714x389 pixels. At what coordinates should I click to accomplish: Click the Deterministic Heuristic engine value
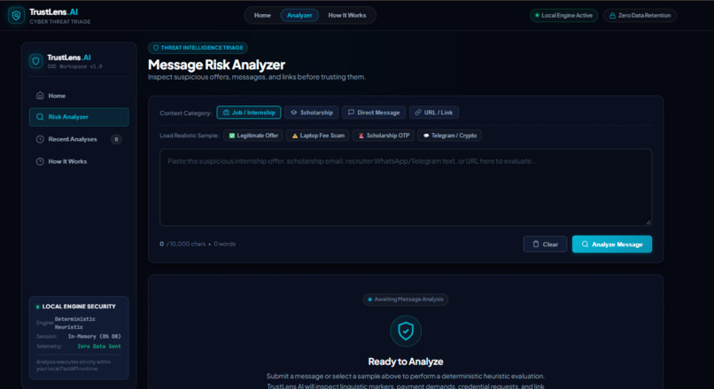click(75, 323)
